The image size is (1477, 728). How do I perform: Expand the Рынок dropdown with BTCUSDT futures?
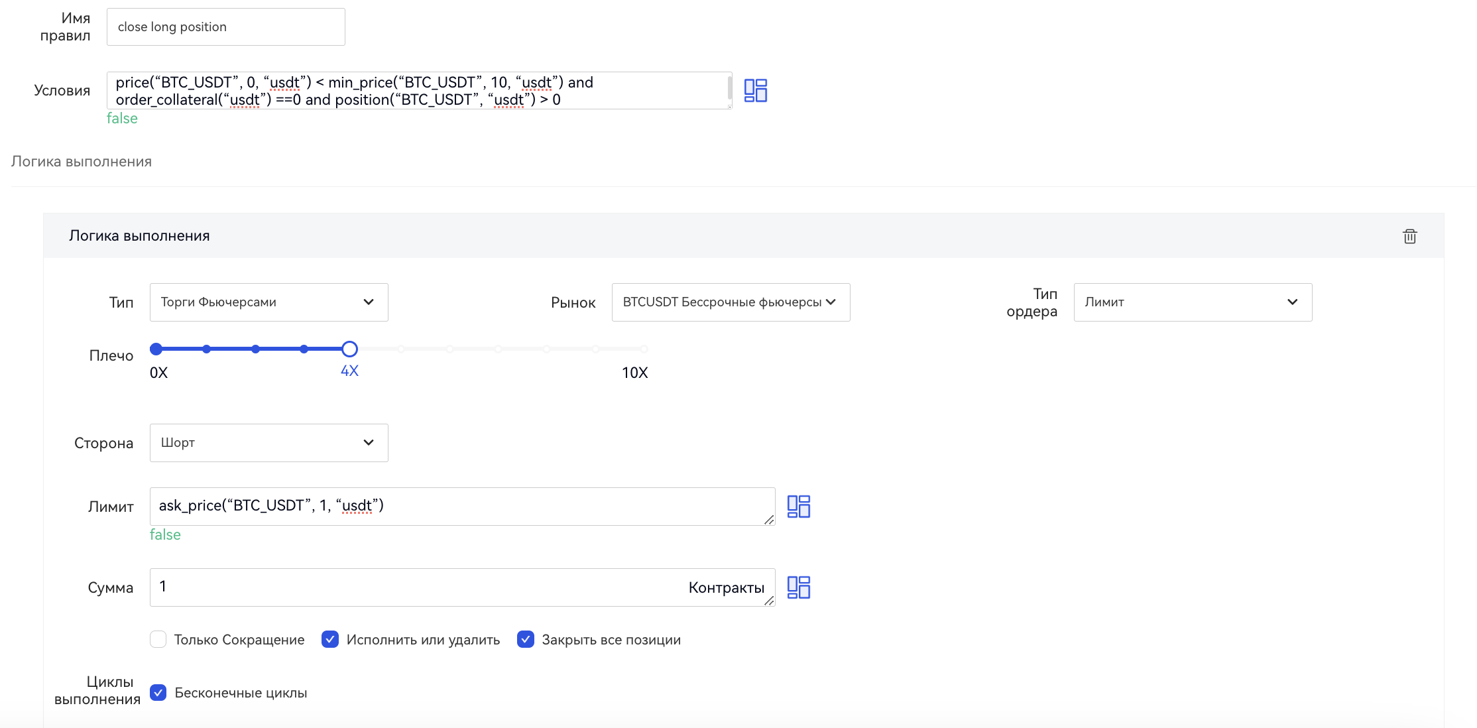point(731,302)
